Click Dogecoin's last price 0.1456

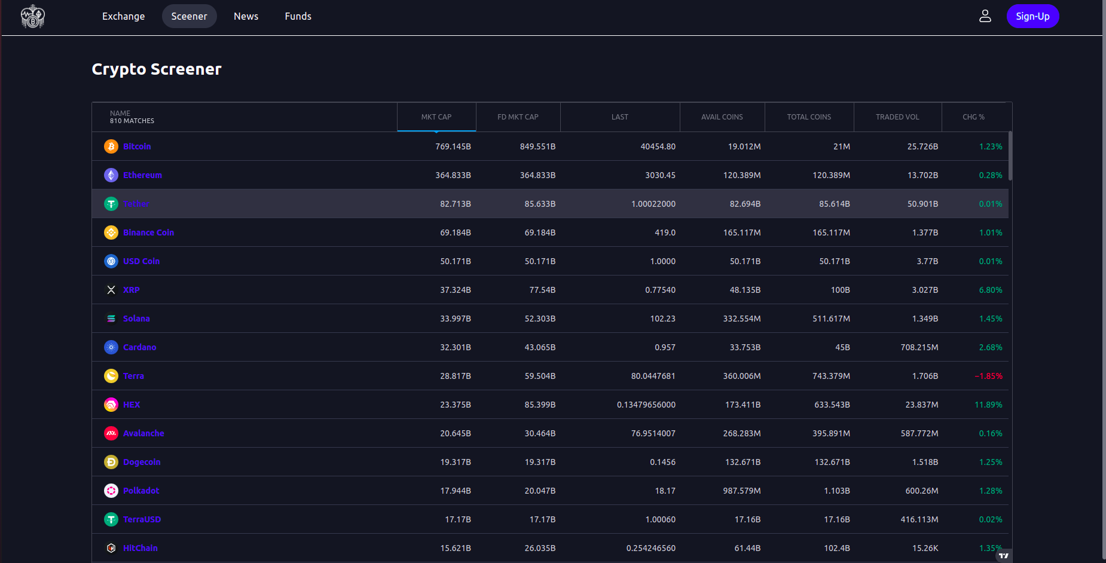662,462
